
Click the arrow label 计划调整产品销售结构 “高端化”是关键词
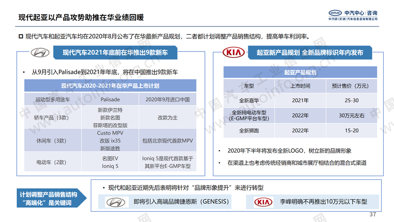(x=51, y=198)
